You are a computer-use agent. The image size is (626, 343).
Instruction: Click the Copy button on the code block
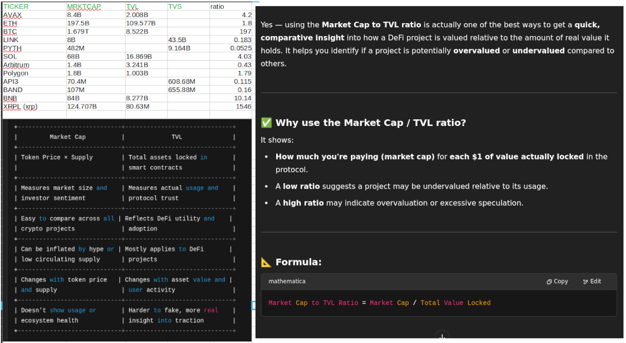(x=557, y=281)
